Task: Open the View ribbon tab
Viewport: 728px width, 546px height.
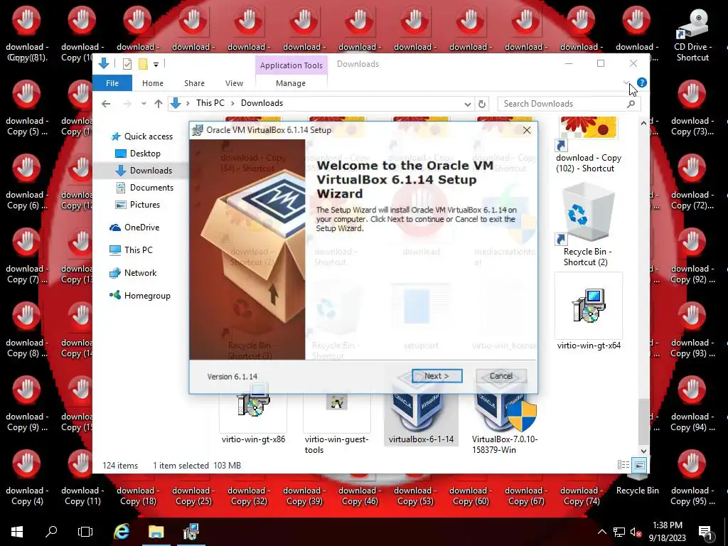Action: (x=234, y=83)
